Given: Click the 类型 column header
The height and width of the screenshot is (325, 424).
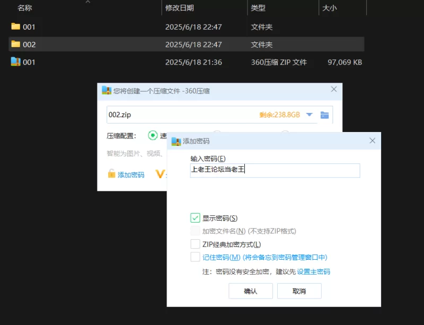Looking at the screenshot, I should coord(258,8).
